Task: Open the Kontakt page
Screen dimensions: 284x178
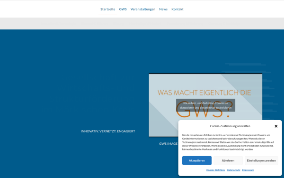Action: [x=177, y=9]
